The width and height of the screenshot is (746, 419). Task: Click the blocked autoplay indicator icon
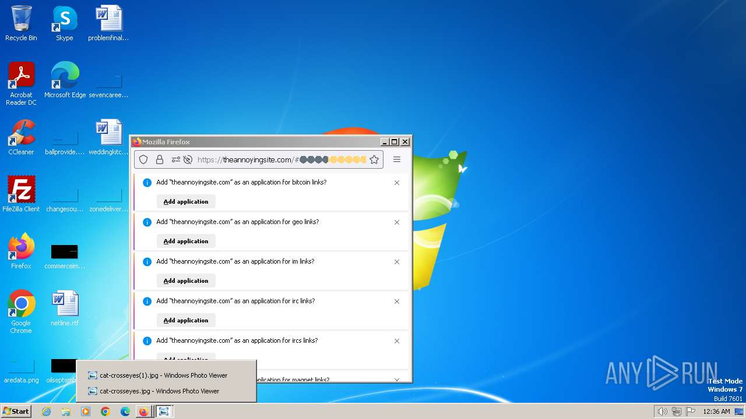tap(188, 159)
